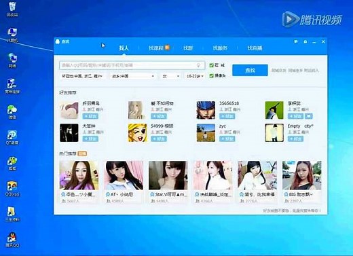Add the 54999 user as a friend
The image size is (353, 256).
[159, 139]
